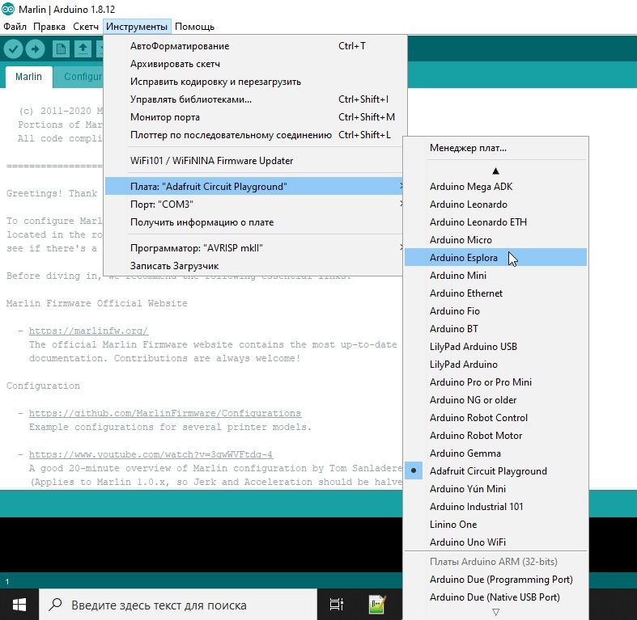Click the Marlin Firmware Official Website text
Image resolution: width=637 pixels, height=620 pixels.
click(96, 303)
